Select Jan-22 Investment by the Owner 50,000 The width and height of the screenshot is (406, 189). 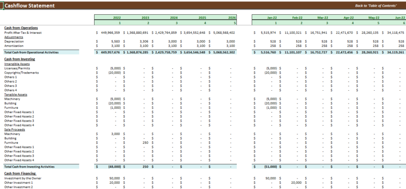tap(271, 178)
